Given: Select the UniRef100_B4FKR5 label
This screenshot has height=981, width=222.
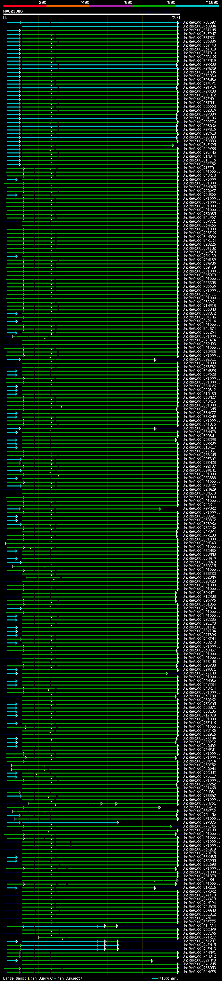Looking at the screenshot, I should point(199,145).
